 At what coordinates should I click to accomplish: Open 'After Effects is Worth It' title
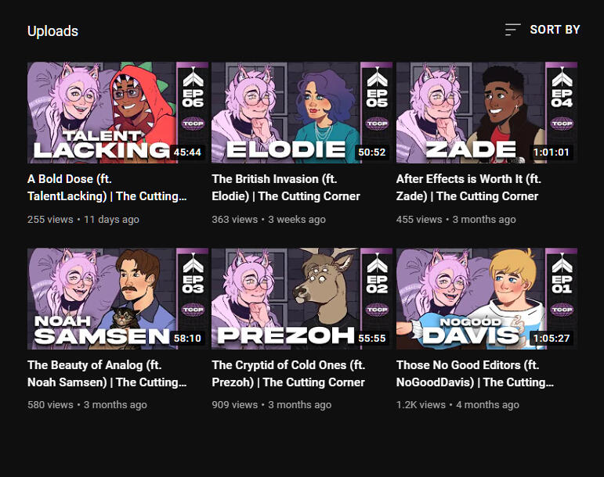(x=468, y=188)
